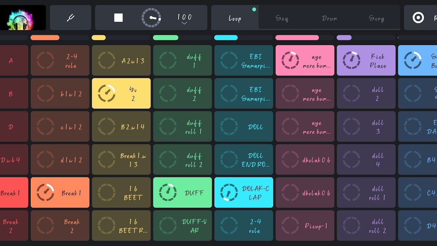Start the orange Break 2 pad with ring
Viewport: 437px width, 246px height.
(x=60, y=225)
